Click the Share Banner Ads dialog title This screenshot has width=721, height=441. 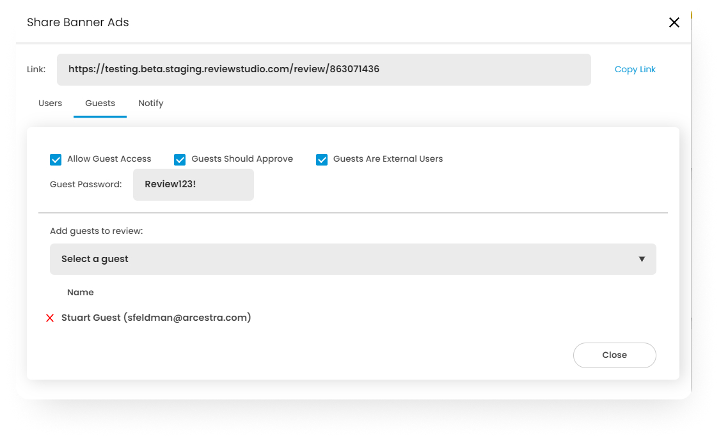(x=78, y=22)
